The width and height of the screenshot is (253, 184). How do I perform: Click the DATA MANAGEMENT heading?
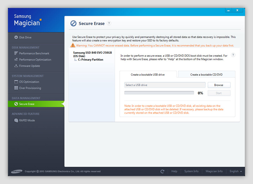(x=26, y=98)
